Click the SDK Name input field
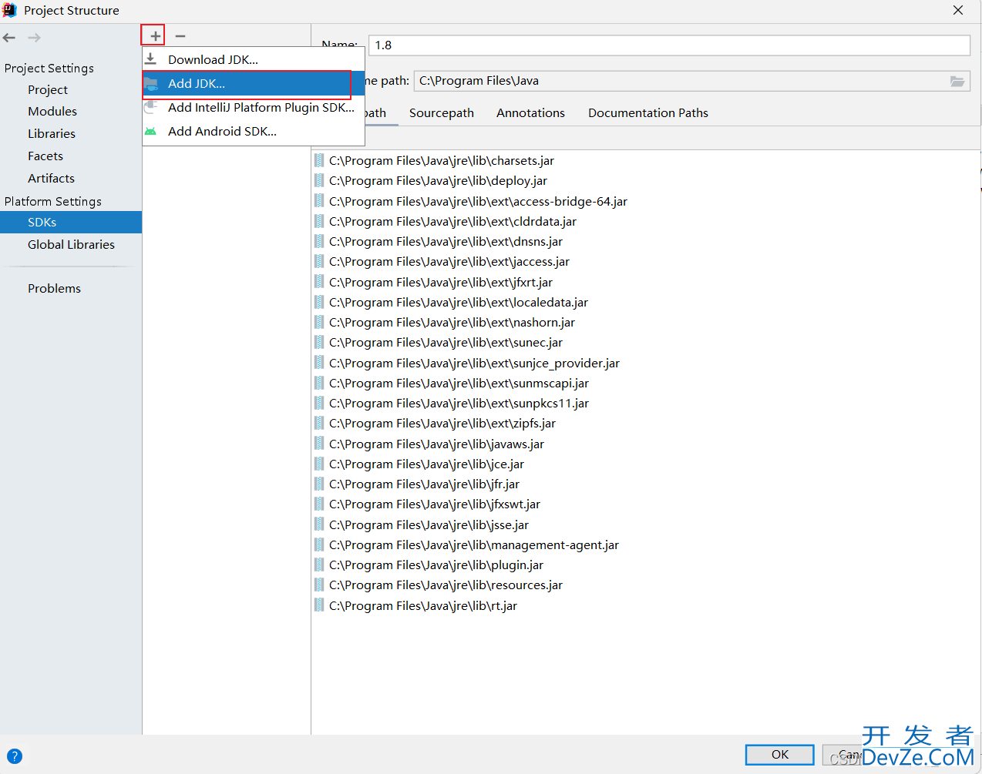 coord(669,45)
